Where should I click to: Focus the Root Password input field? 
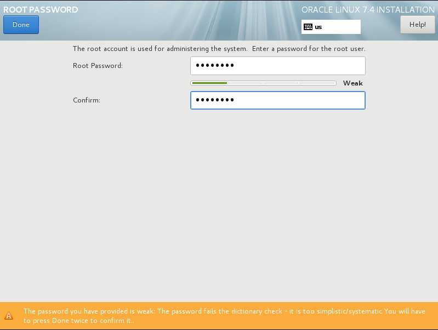tap(278, 66)
